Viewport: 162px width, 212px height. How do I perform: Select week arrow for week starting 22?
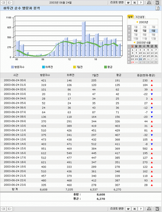coord(129,59)
